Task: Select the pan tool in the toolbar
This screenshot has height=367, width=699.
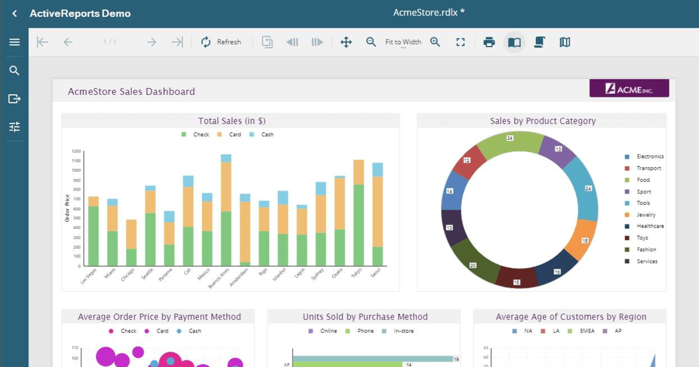Action: pos(346,42)
